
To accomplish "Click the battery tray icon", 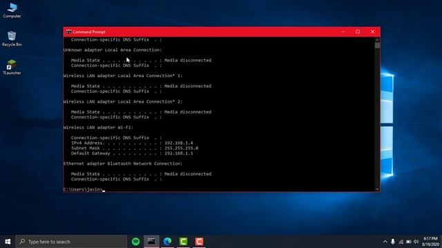I will coord(408,242).
